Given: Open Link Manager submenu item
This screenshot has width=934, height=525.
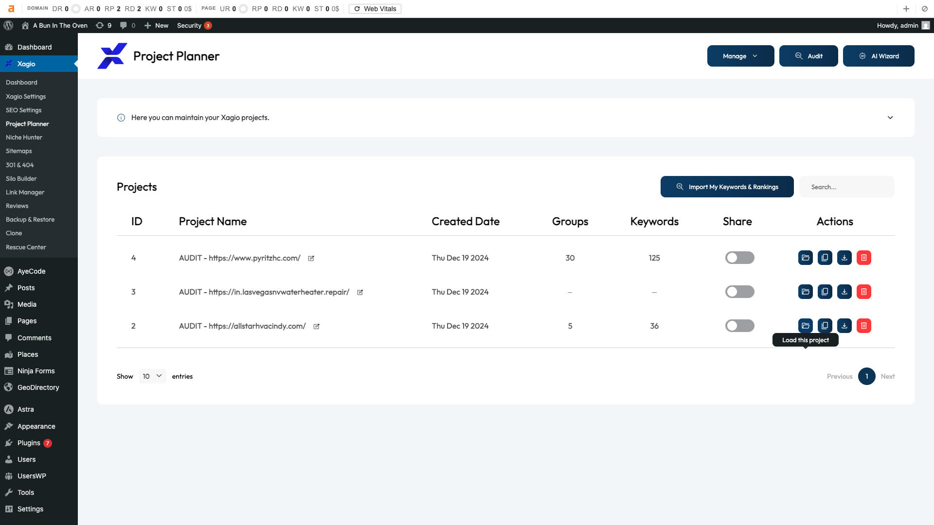Looking at the screenshot, I should point(25,192).
